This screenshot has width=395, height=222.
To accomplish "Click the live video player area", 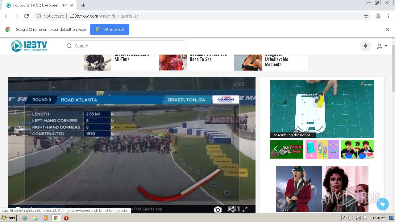I will tap(131, 145).
